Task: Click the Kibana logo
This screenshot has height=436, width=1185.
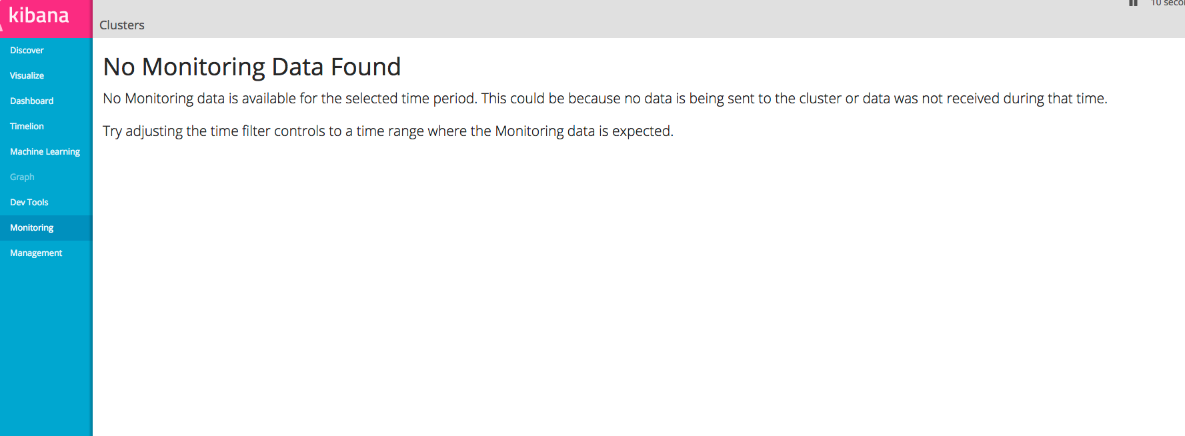Action: click(x=39, y=15)
